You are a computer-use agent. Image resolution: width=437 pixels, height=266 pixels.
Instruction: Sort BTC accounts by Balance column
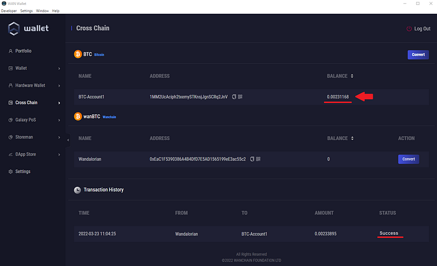[351, 76]
